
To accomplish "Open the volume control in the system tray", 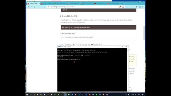I will 133,95.
